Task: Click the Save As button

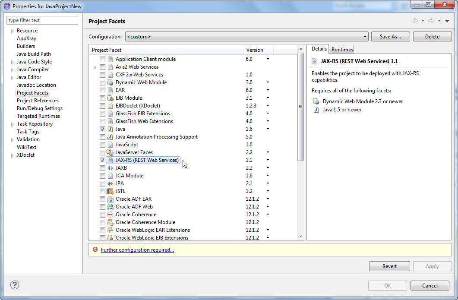Action: coord(390,36)
